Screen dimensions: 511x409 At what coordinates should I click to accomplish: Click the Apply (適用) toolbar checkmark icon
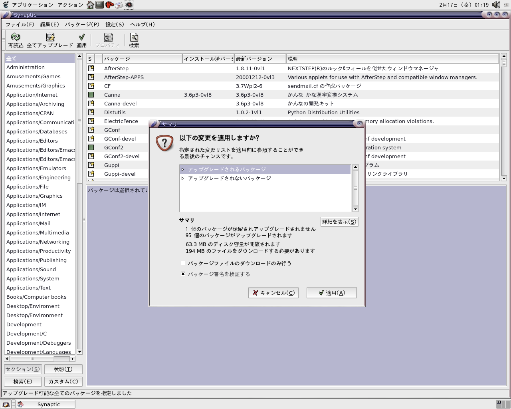click(81, 38)
